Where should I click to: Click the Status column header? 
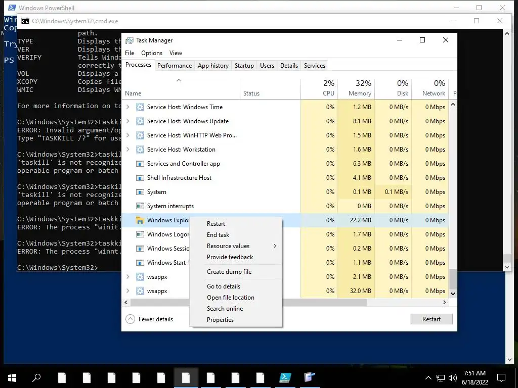tap(270, 88)
